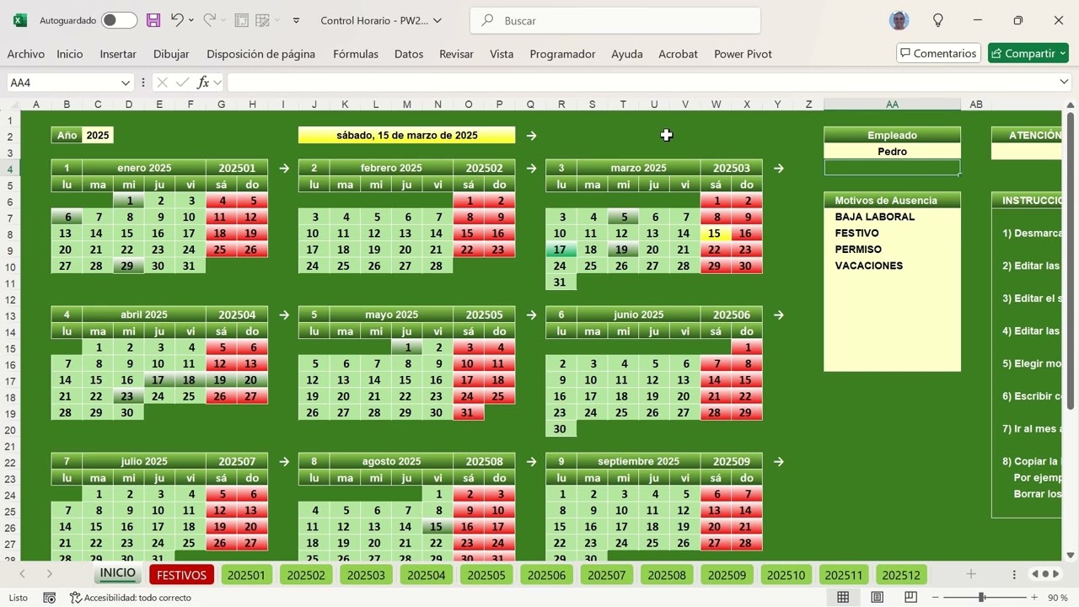The width and height of the screenshot is (1079, 607).
Task: Open the Fórmulas ribbon tab
Action: 356,53
